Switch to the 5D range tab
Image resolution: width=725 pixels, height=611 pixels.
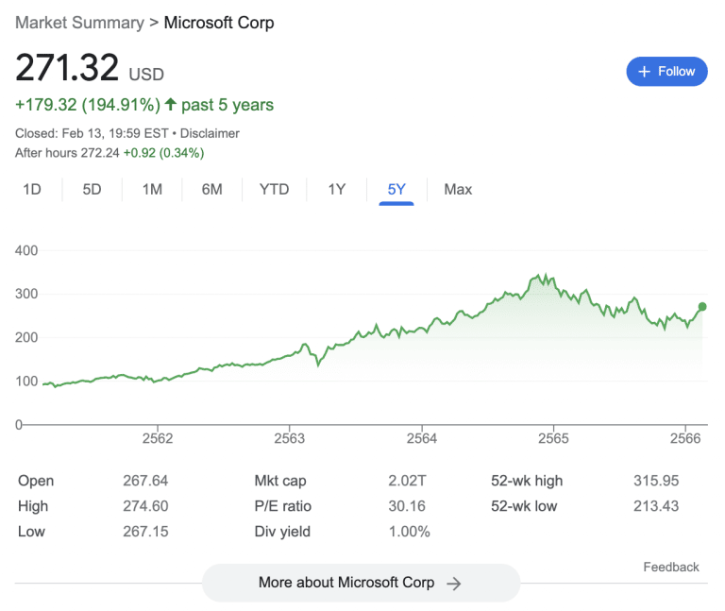[x=92, y=190]
